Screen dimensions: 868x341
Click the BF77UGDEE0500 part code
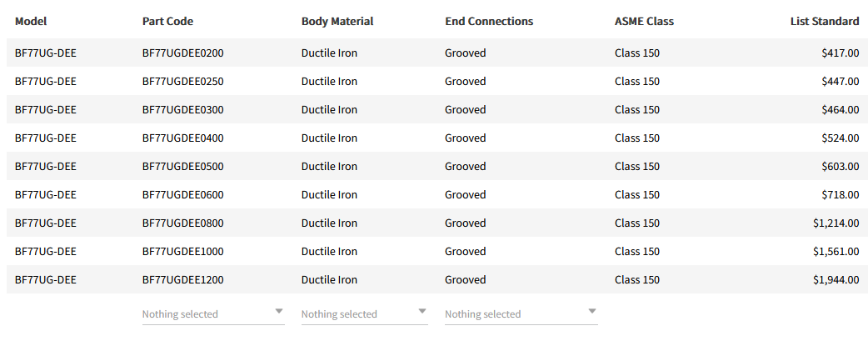(182, 167)
